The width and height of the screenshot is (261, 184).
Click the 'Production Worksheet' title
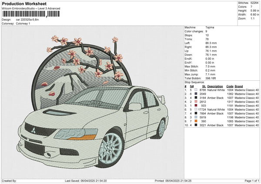click(24, 3)
